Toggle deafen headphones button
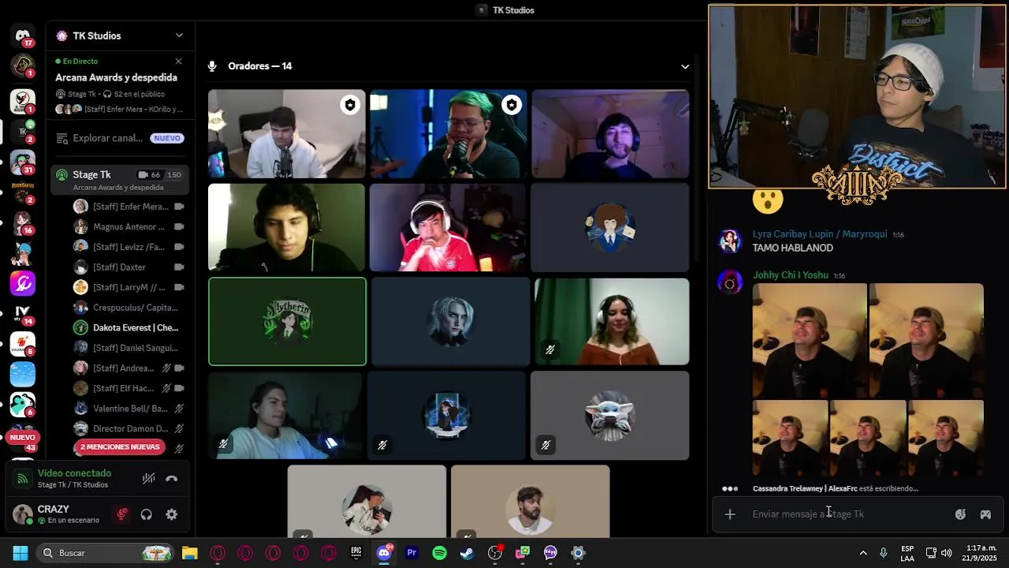Screen dimensions: 1009x568 pyautogui.click(x=146, y=514)
